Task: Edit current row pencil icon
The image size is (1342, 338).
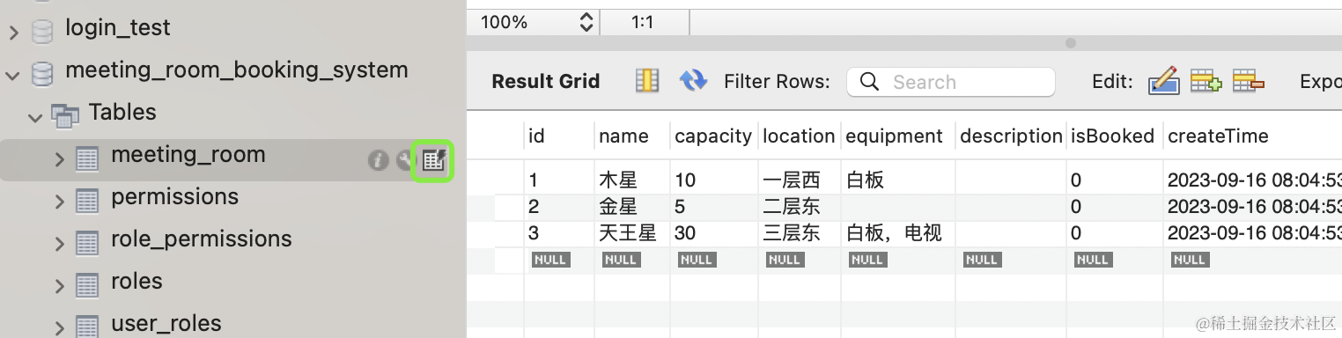Action: [1163, 81]
